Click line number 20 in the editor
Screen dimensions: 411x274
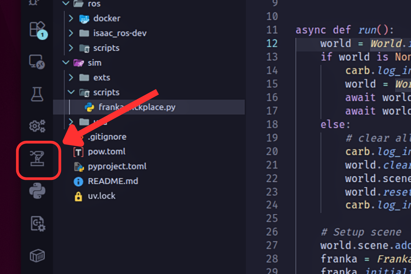click(272, 151)
